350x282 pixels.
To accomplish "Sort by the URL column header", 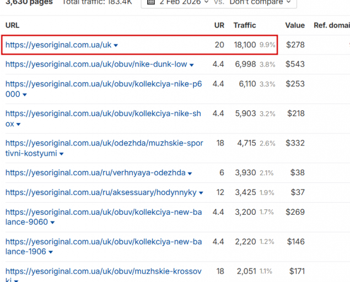I will [12, 25].
